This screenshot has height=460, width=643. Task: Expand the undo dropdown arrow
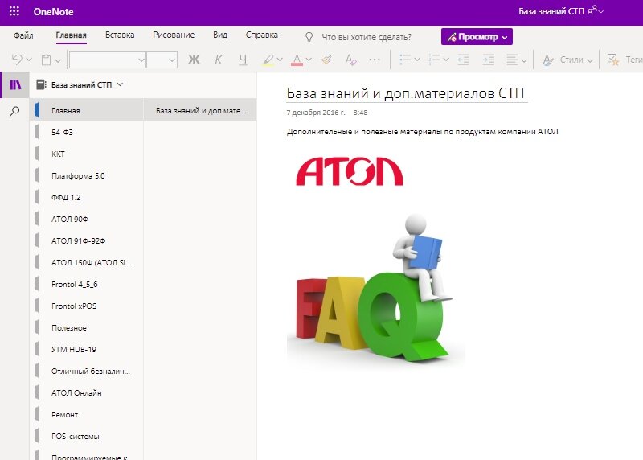[x=29, y=60]
